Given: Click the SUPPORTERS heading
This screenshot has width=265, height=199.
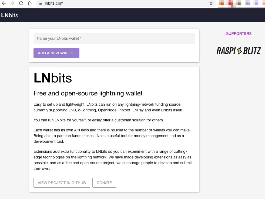Looking at the screenshot, I should pyautogui.click(x=239, y=34).
